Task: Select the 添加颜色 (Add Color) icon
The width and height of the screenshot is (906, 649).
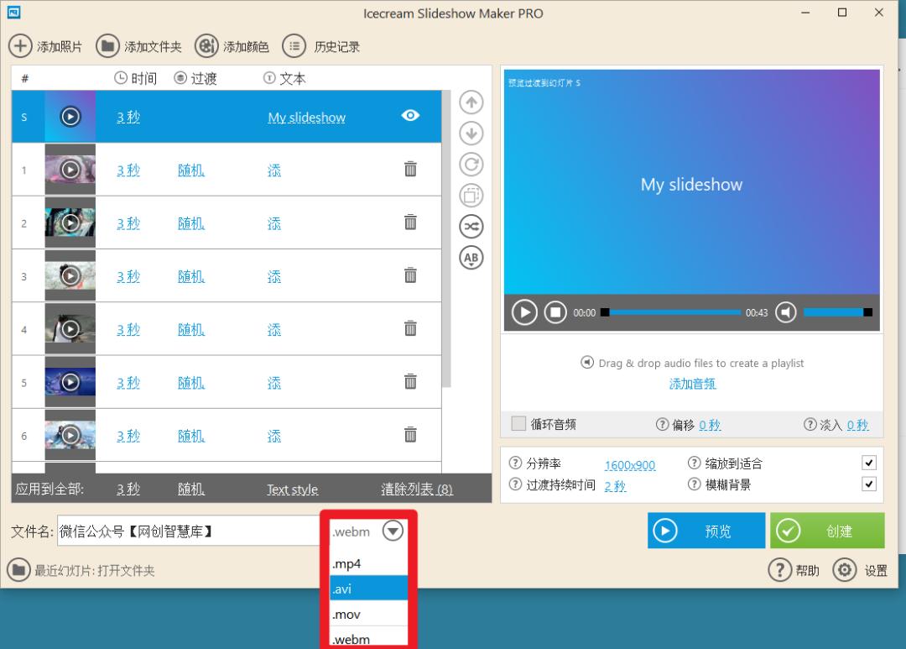Action: tap(207, 46)
